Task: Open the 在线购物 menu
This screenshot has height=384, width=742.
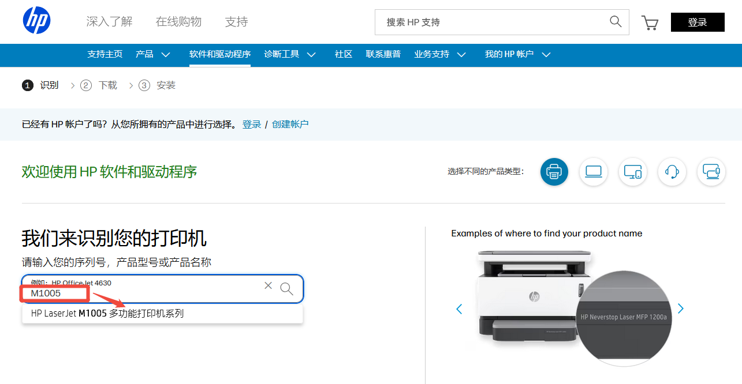Action: 178,22
